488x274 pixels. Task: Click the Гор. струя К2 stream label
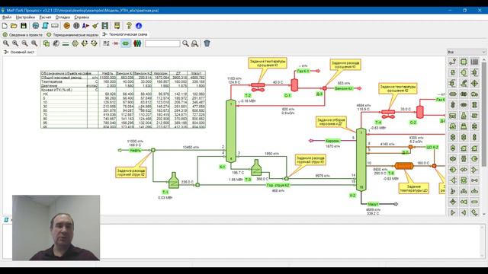[278, 185]
